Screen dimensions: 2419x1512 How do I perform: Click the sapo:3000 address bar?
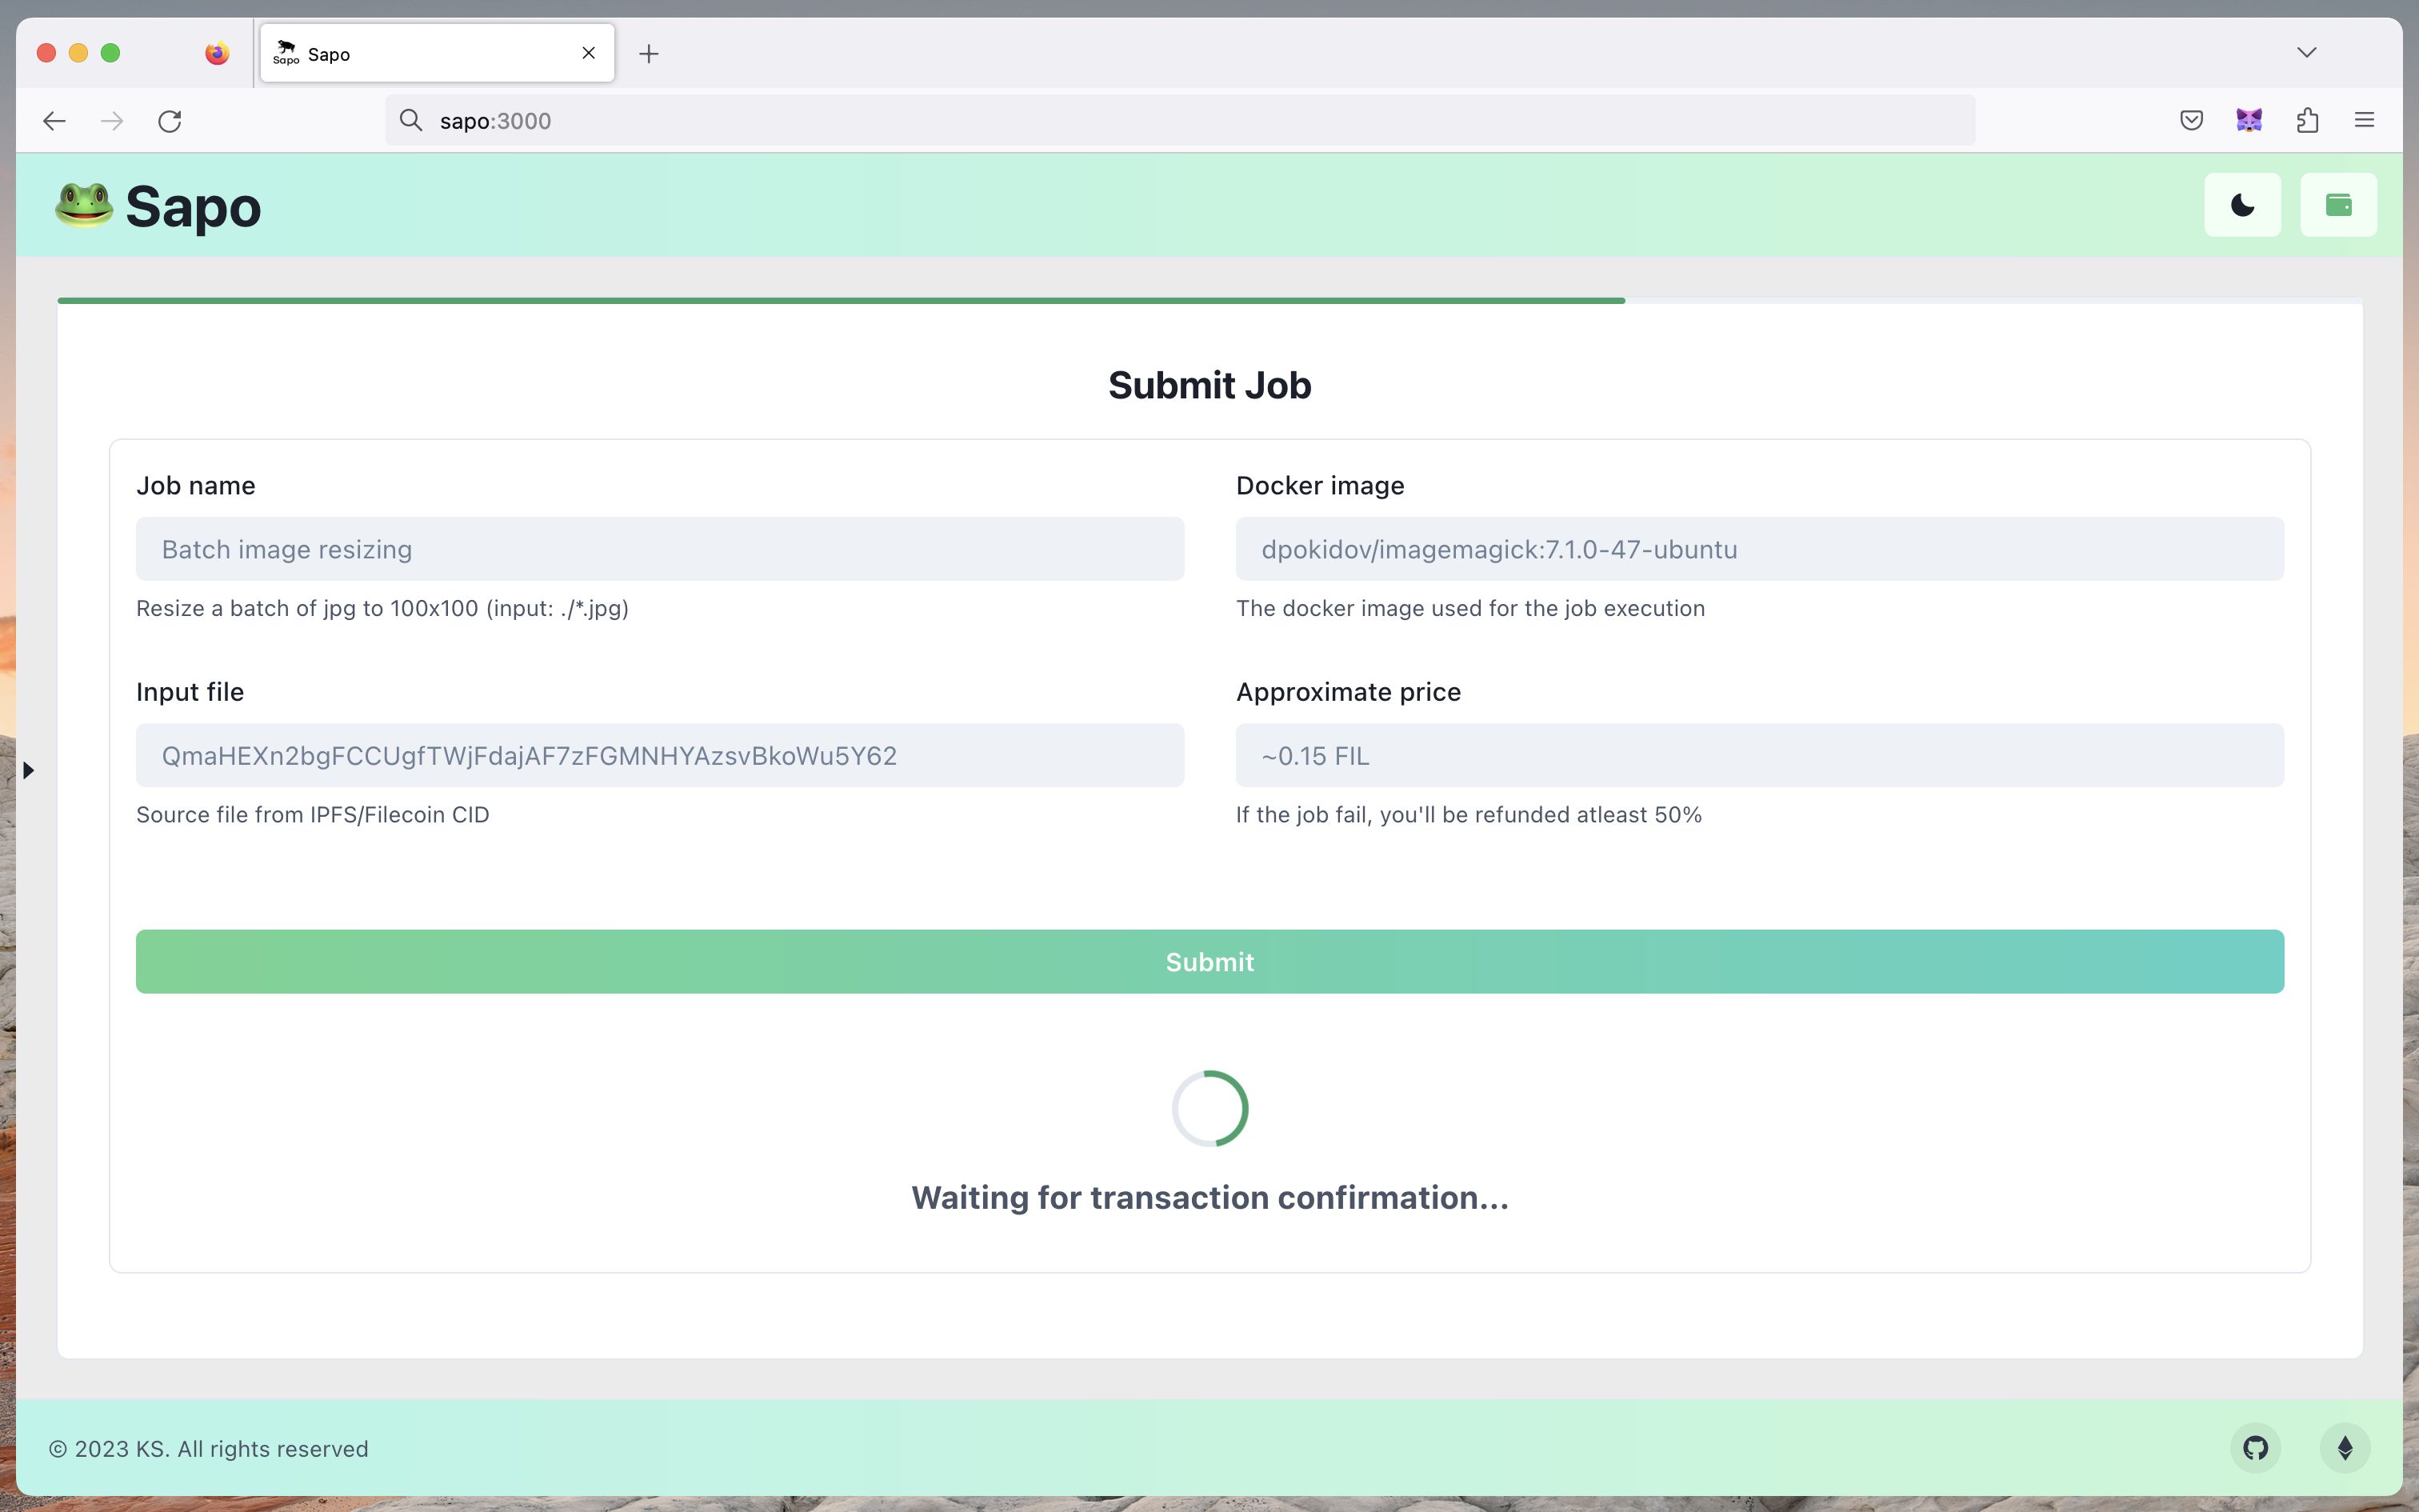point(1180,121)
